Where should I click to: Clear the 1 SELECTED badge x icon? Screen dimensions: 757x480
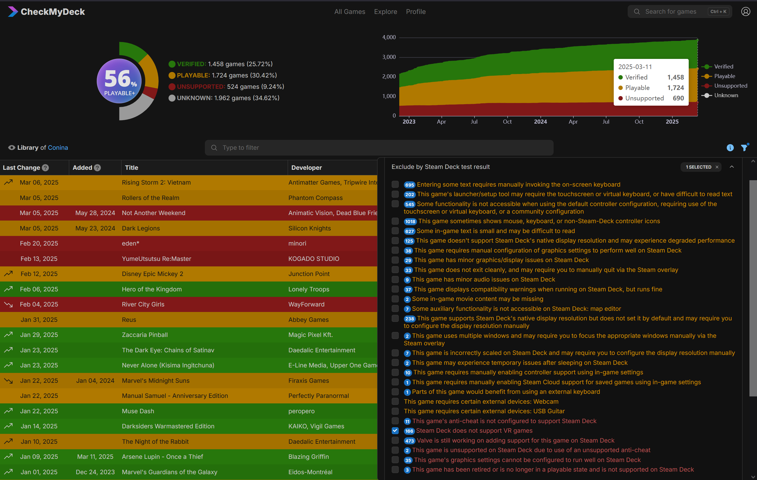[x=717, y=167]
